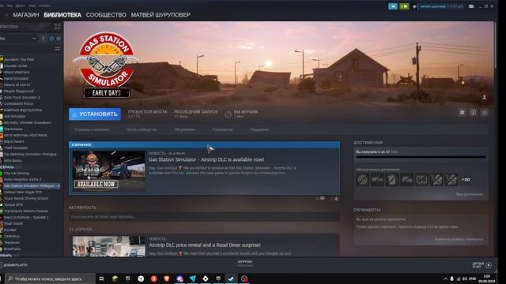Click blue announcements button in title bar

tap(393, 6)
